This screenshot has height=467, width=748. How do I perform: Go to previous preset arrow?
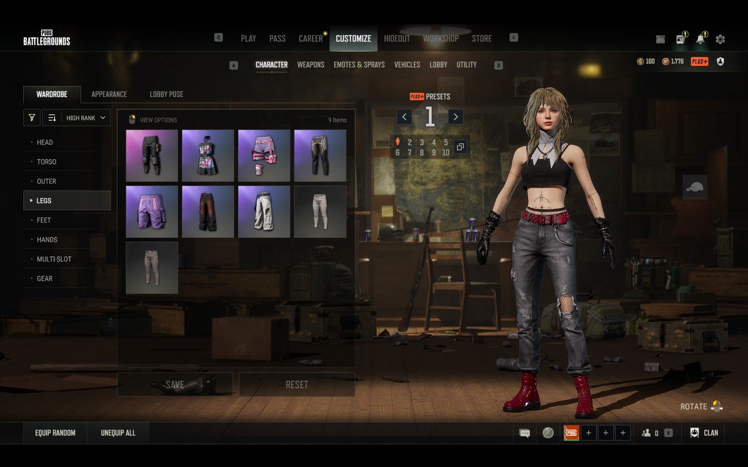[404, 117]
